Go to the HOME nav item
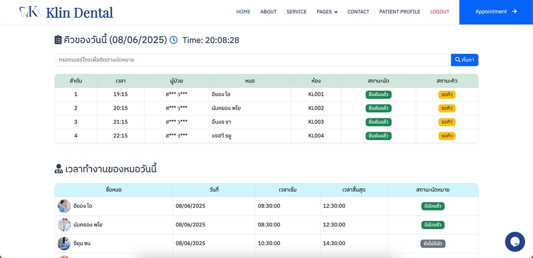533x258 pixels. 243,12
